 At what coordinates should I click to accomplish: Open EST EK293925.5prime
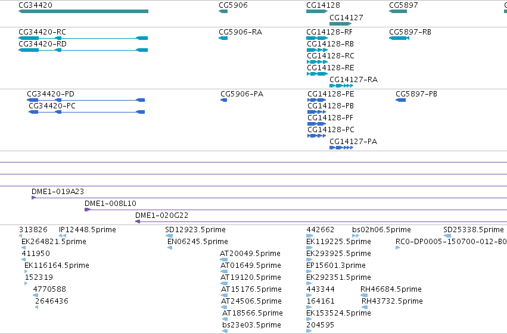click(309, 260)
